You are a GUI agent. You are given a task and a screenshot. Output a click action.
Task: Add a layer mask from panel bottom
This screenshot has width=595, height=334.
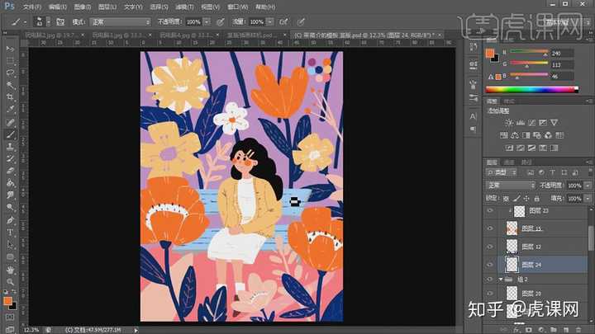(x=529, y=330)
